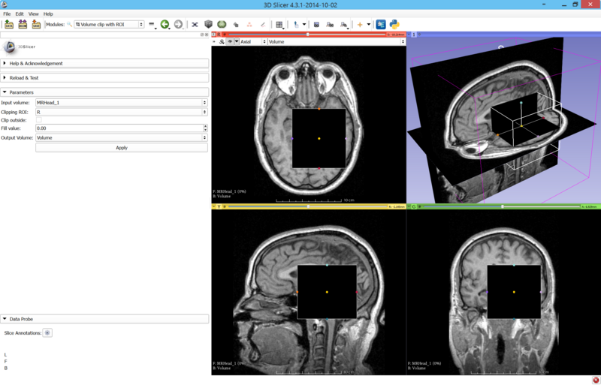Toggle the Clip outside checkbox
Image resolution: width=601 pixels, height=385 pixels.
[x=39, y=120]
